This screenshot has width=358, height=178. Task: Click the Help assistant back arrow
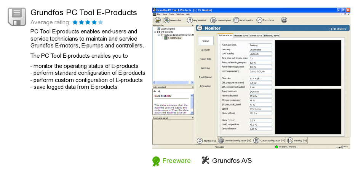155,91
